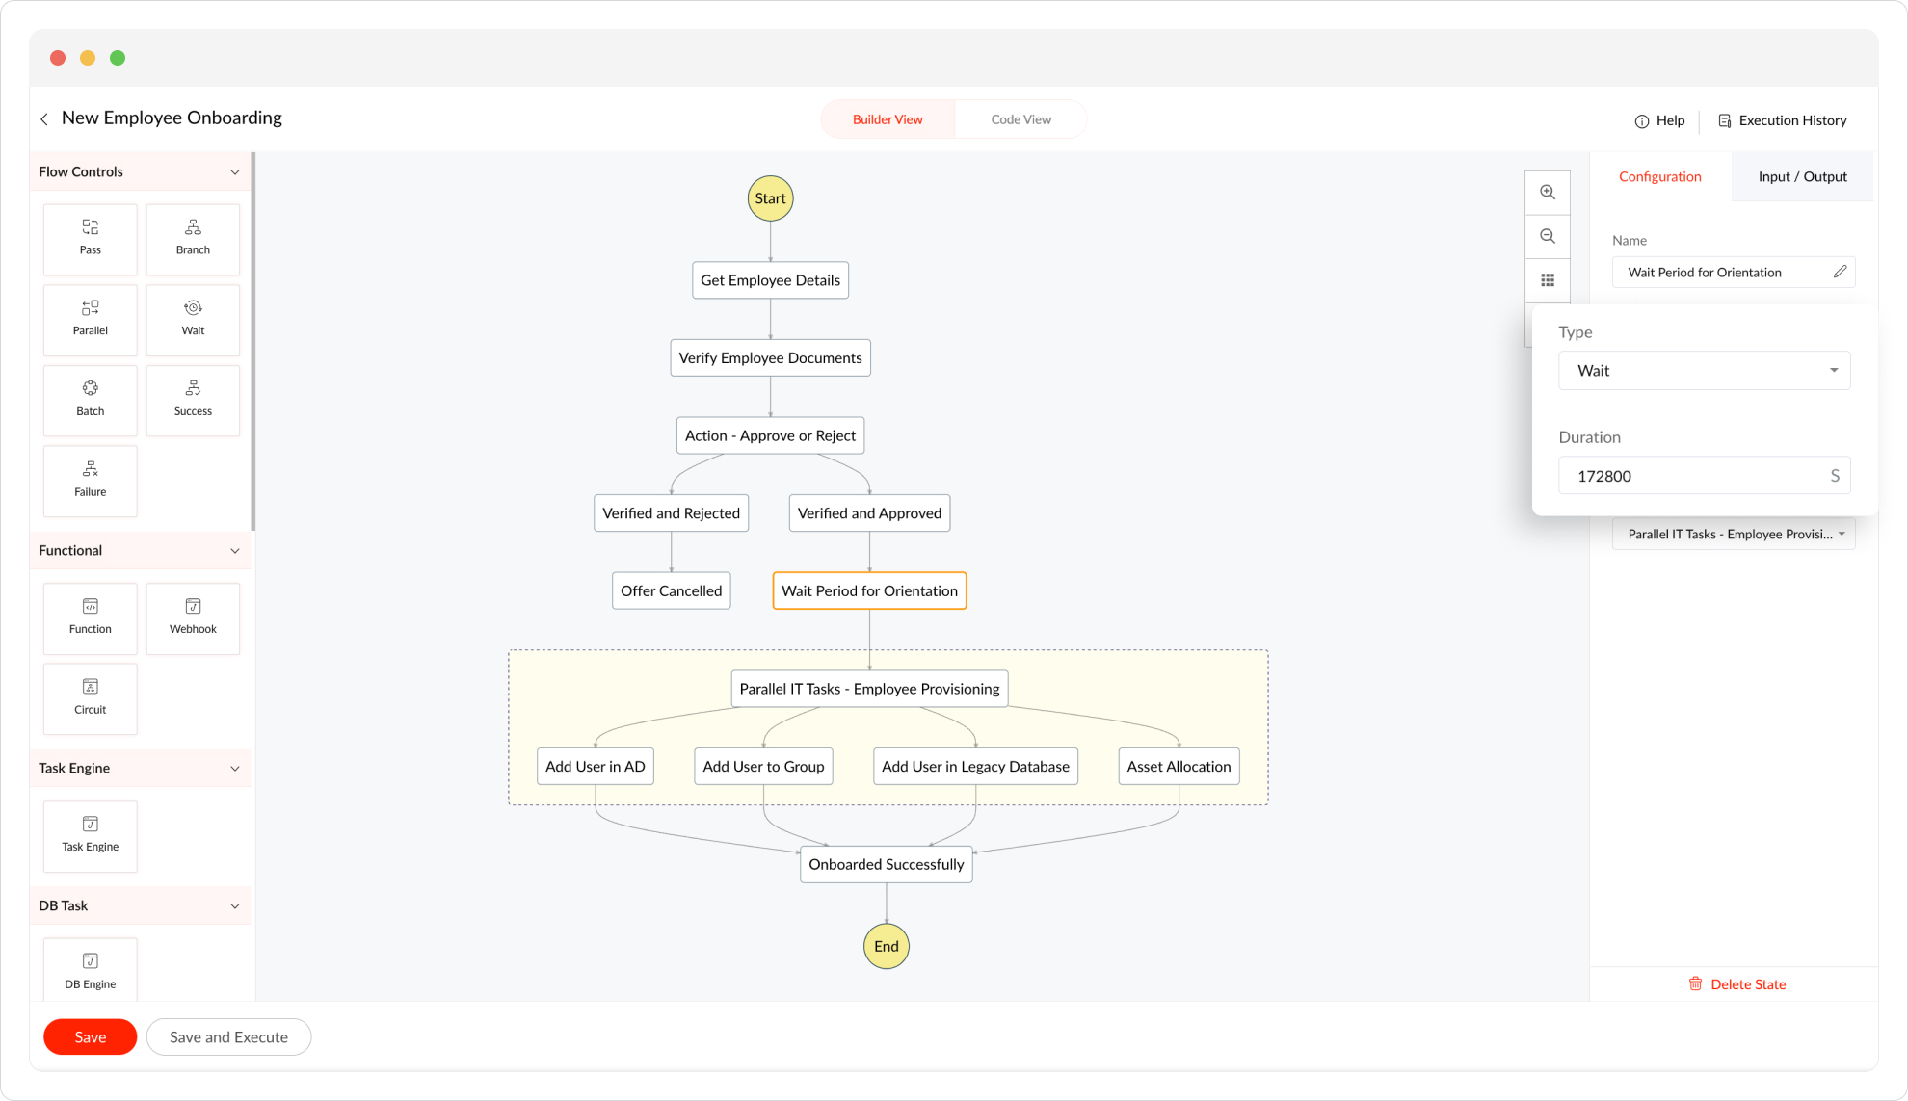The height and width of the screenshot is (1101, 1908).
Task: Click the pencil icon to edit name
Action: (1840, 272)
